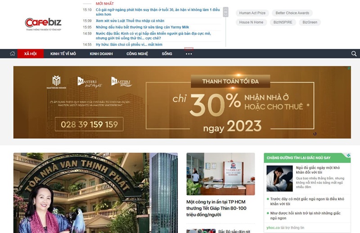The height and width of the screenshot is (233, 360).
Task: Expand the three-dots more categories menu
Action: click(x=189, y=54)
